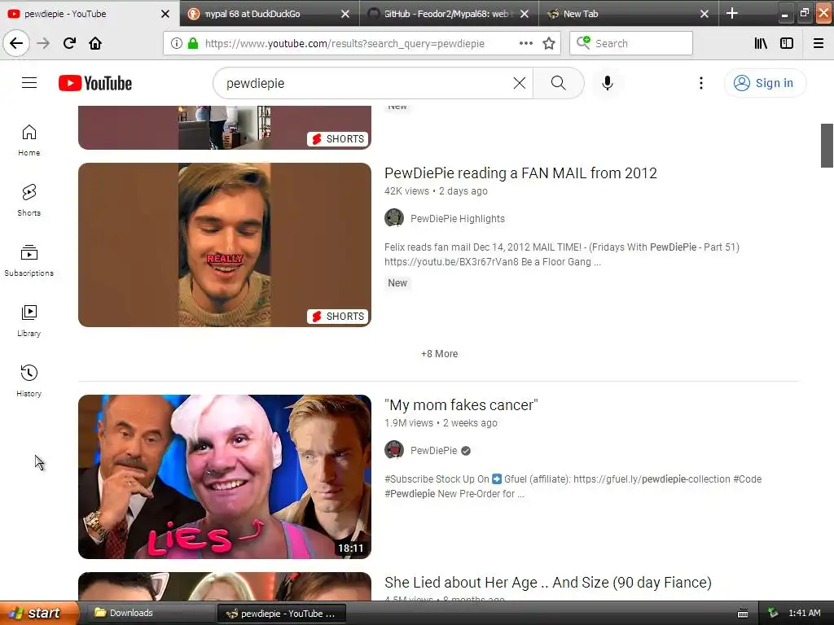Open the browser Library icon
The image size is (834, 625).
pyautogui.click(x=761, y=44)
